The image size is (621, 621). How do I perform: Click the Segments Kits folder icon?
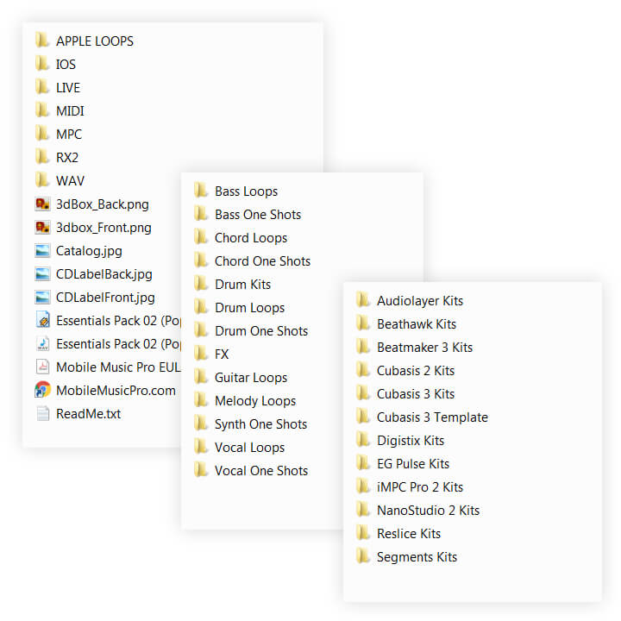[x=363, y=556]
